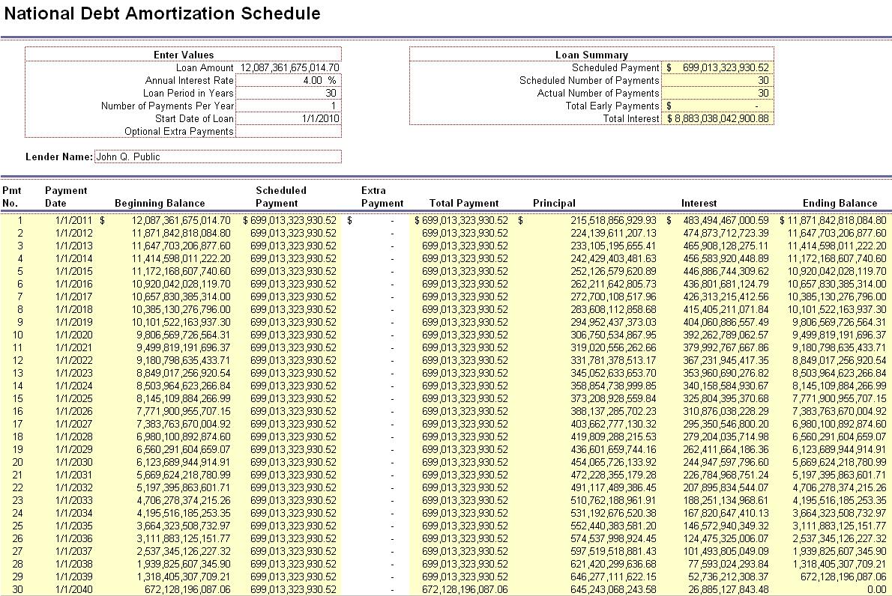
Task: Select the Total Interest summary value
Action: click(x=717, y=118)
